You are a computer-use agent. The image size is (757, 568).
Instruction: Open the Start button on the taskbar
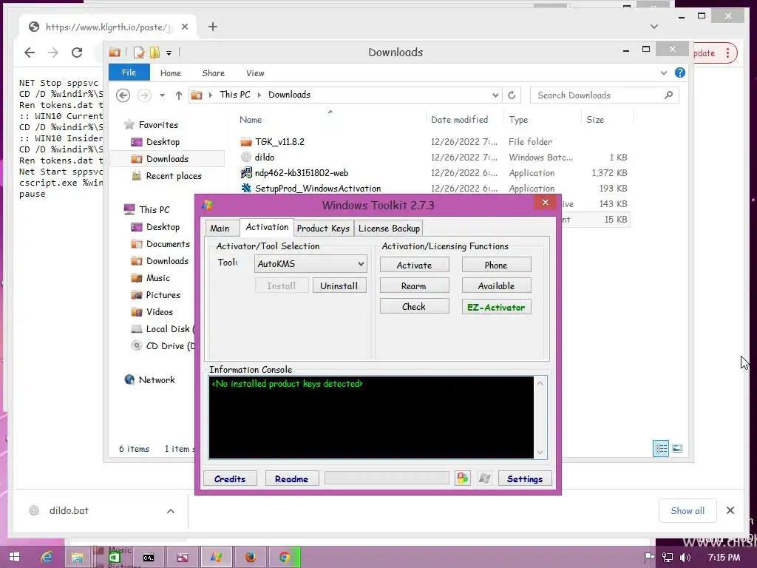[14, 557]
